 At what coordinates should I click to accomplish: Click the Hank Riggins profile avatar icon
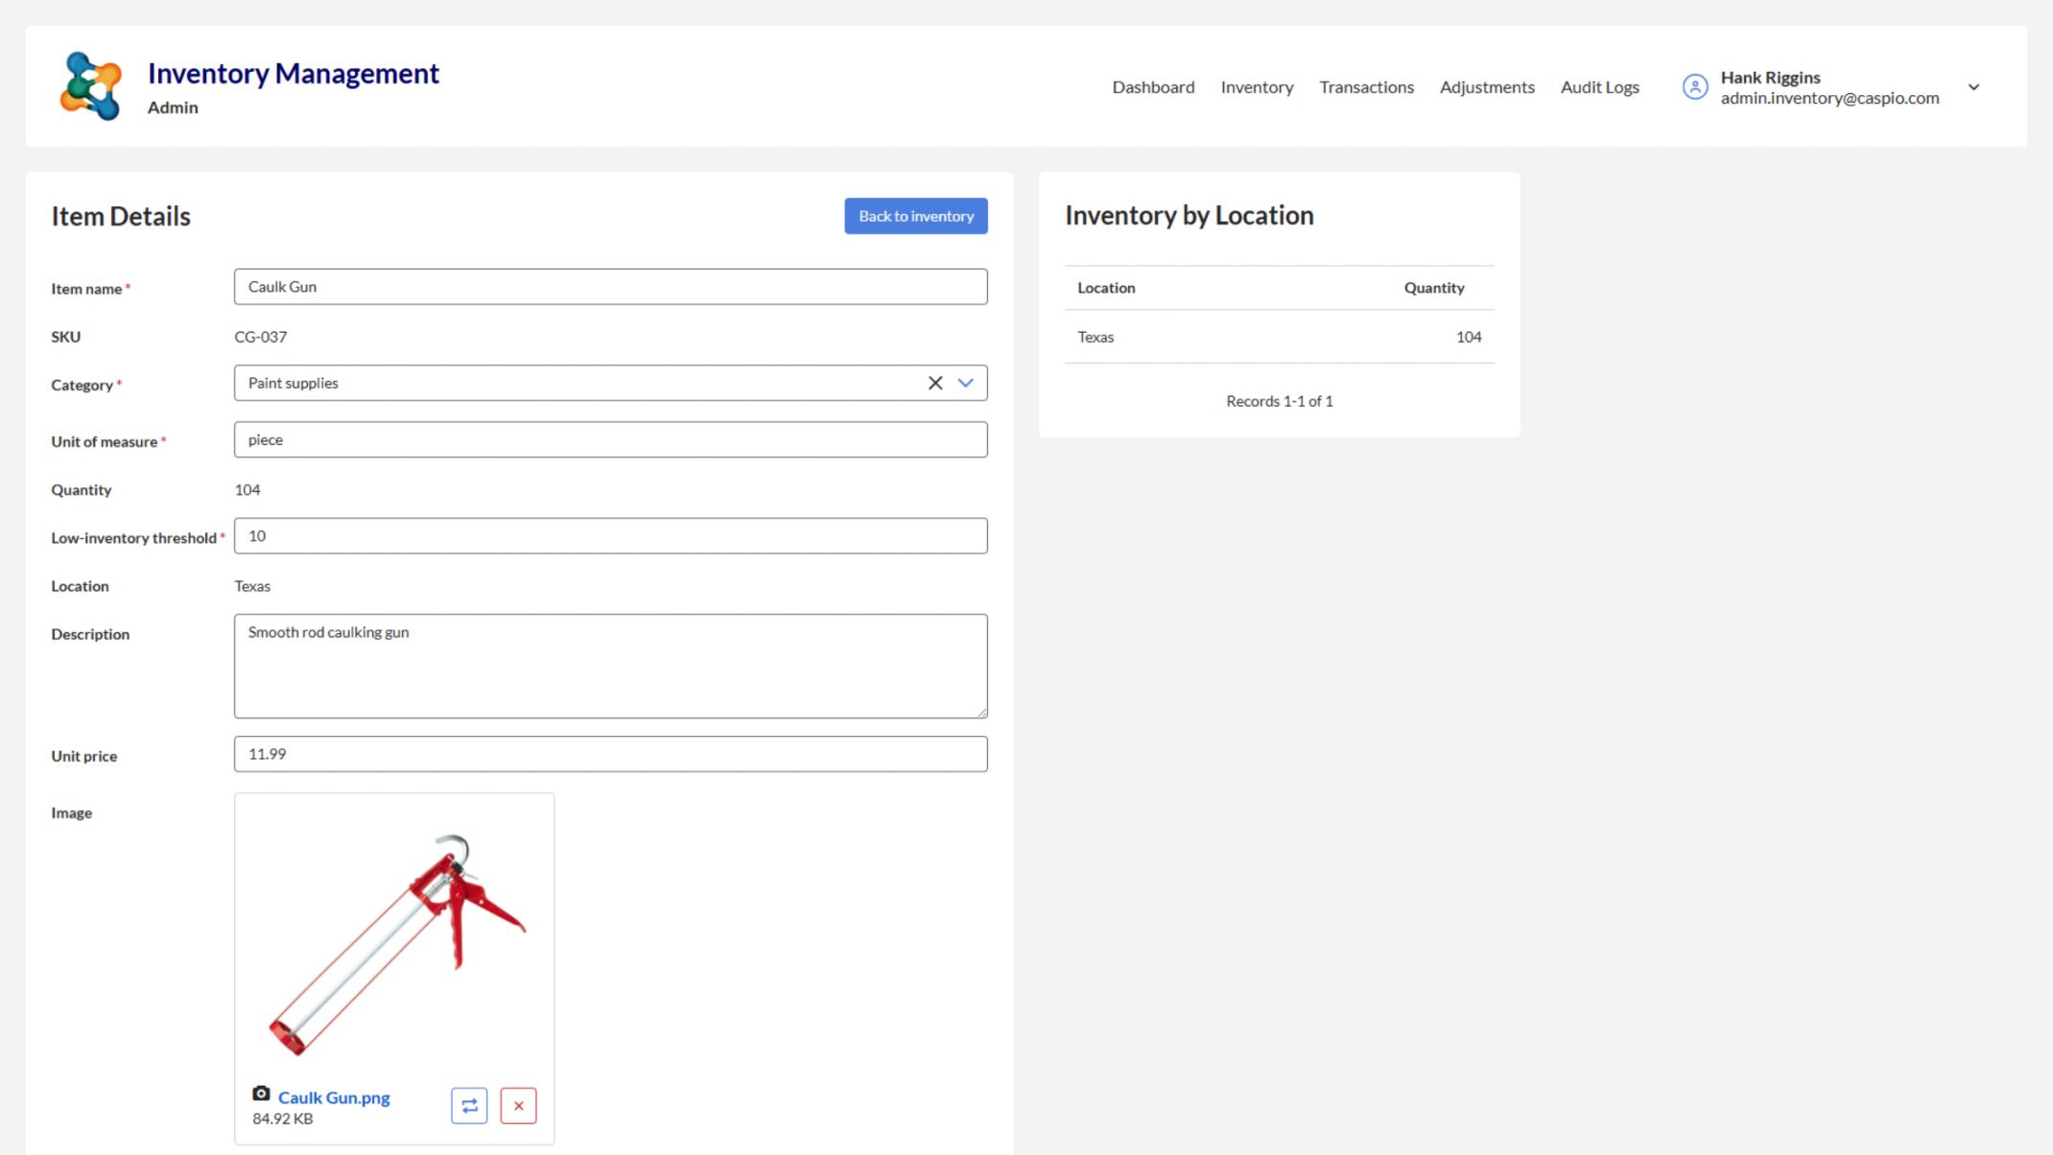[1695, 86]
